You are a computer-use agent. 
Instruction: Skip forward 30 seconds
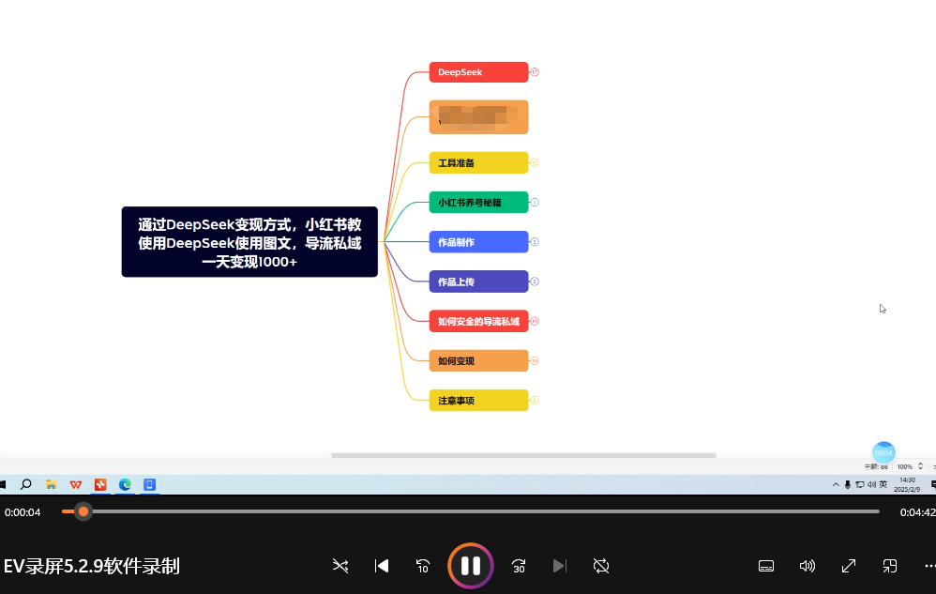tap(518, 566)
